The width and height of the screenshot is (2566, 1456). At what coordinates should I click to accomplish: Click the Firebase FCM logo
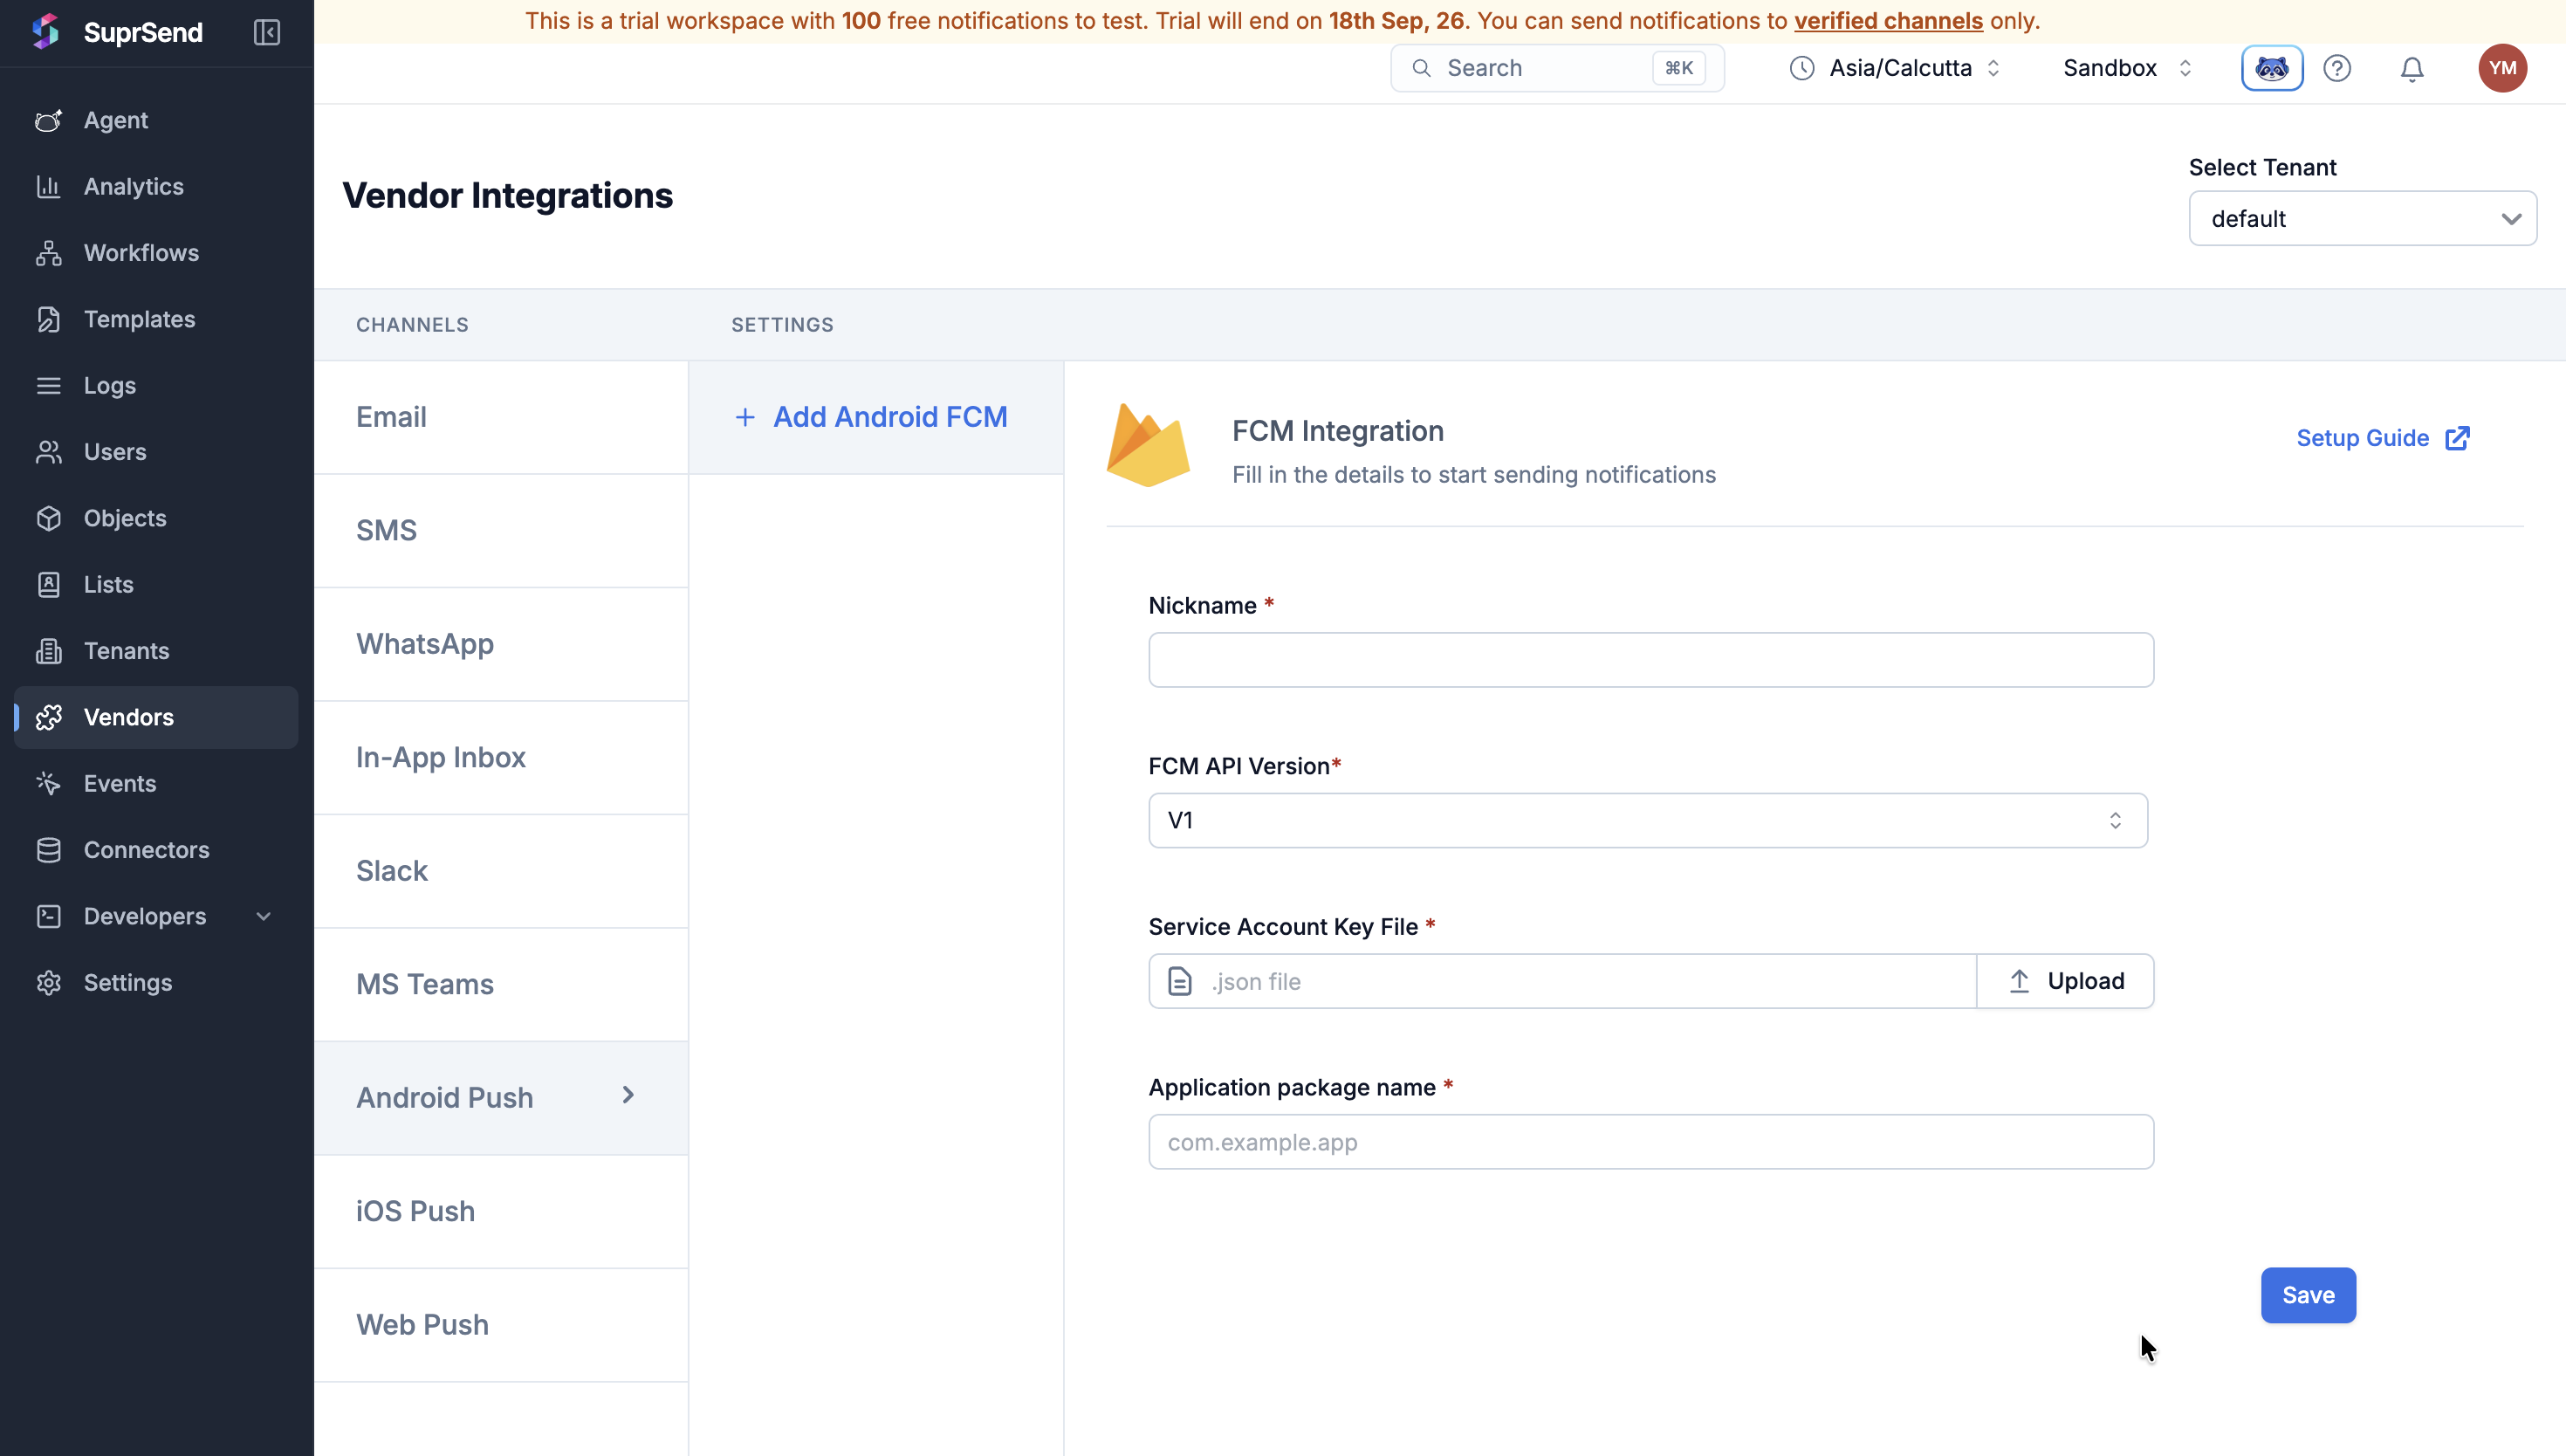pos(1148,445)
